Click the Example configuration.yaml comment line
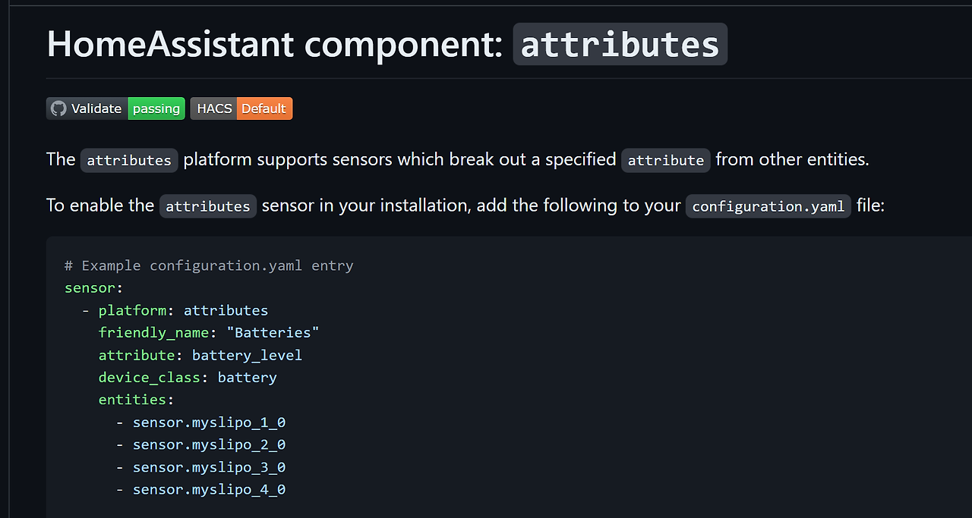This screenshot has height=518, width=972. click(x=209, y=265)
